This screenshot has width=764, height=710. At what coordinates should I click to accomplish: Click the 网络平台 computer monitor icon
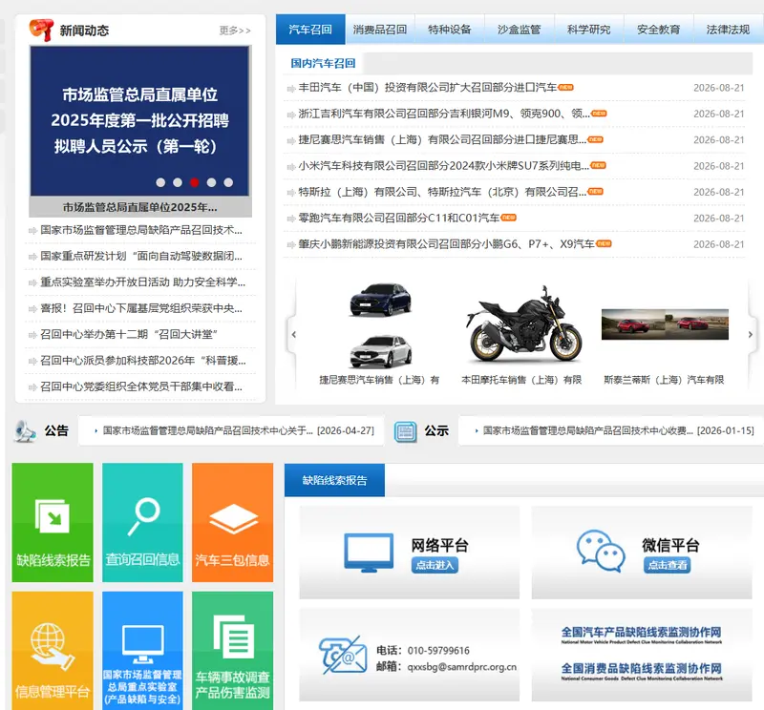(369, 553)
